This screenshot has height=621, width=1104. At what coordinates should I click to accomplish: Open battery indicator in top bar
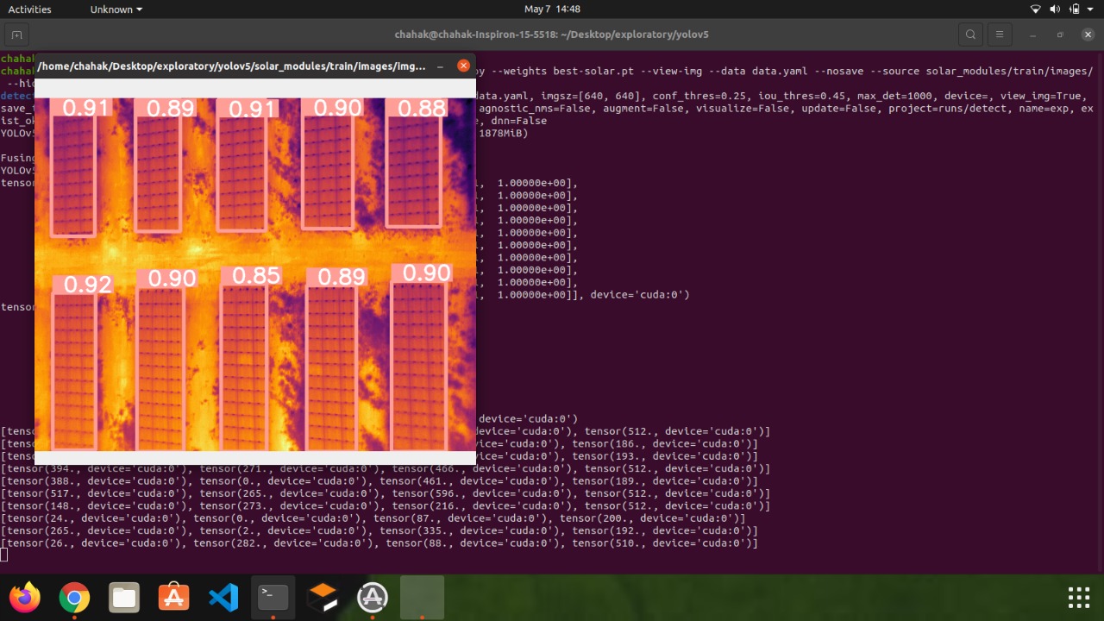pos(1074,9)
